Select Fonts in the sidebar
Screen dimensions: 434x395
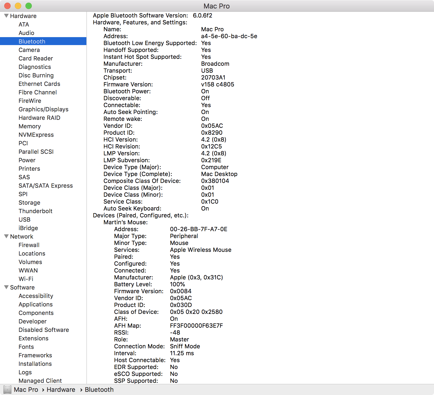[26, 347]
